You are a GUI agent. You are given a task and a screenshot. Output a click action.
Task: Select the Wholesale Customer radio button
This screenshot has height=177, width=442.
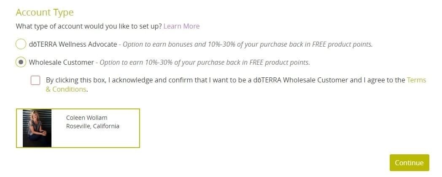pyautogui.click(x=21, y=62)
